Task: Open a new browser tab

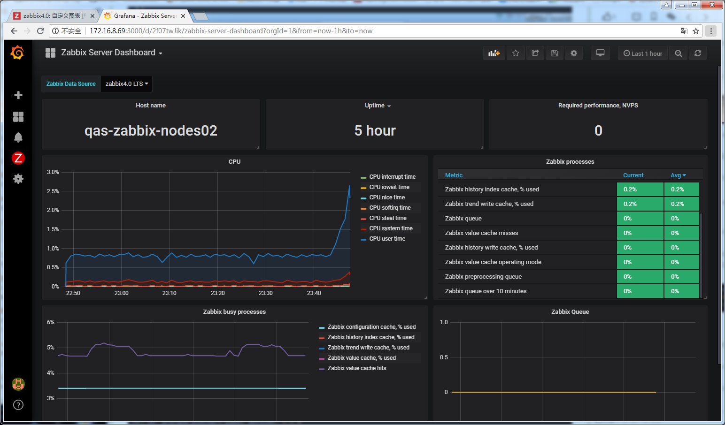Action: coord(201,16)
